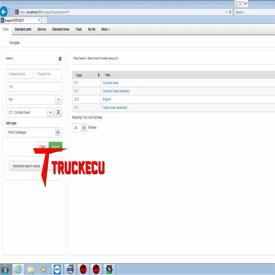275x275 pixels.
Task: Click the Clear button
Action: [42, 147]
